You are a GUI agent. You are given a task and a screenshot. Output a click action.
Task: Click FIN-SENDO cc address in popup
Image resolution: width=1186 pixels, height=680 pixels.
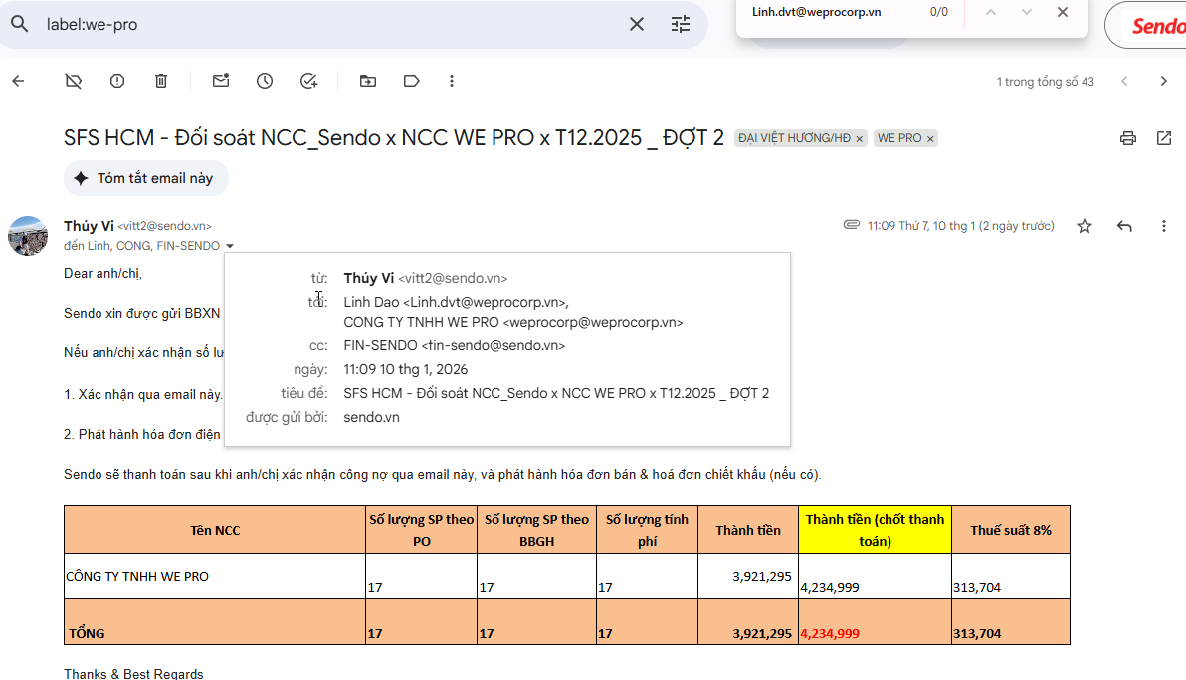click(454, 346)
